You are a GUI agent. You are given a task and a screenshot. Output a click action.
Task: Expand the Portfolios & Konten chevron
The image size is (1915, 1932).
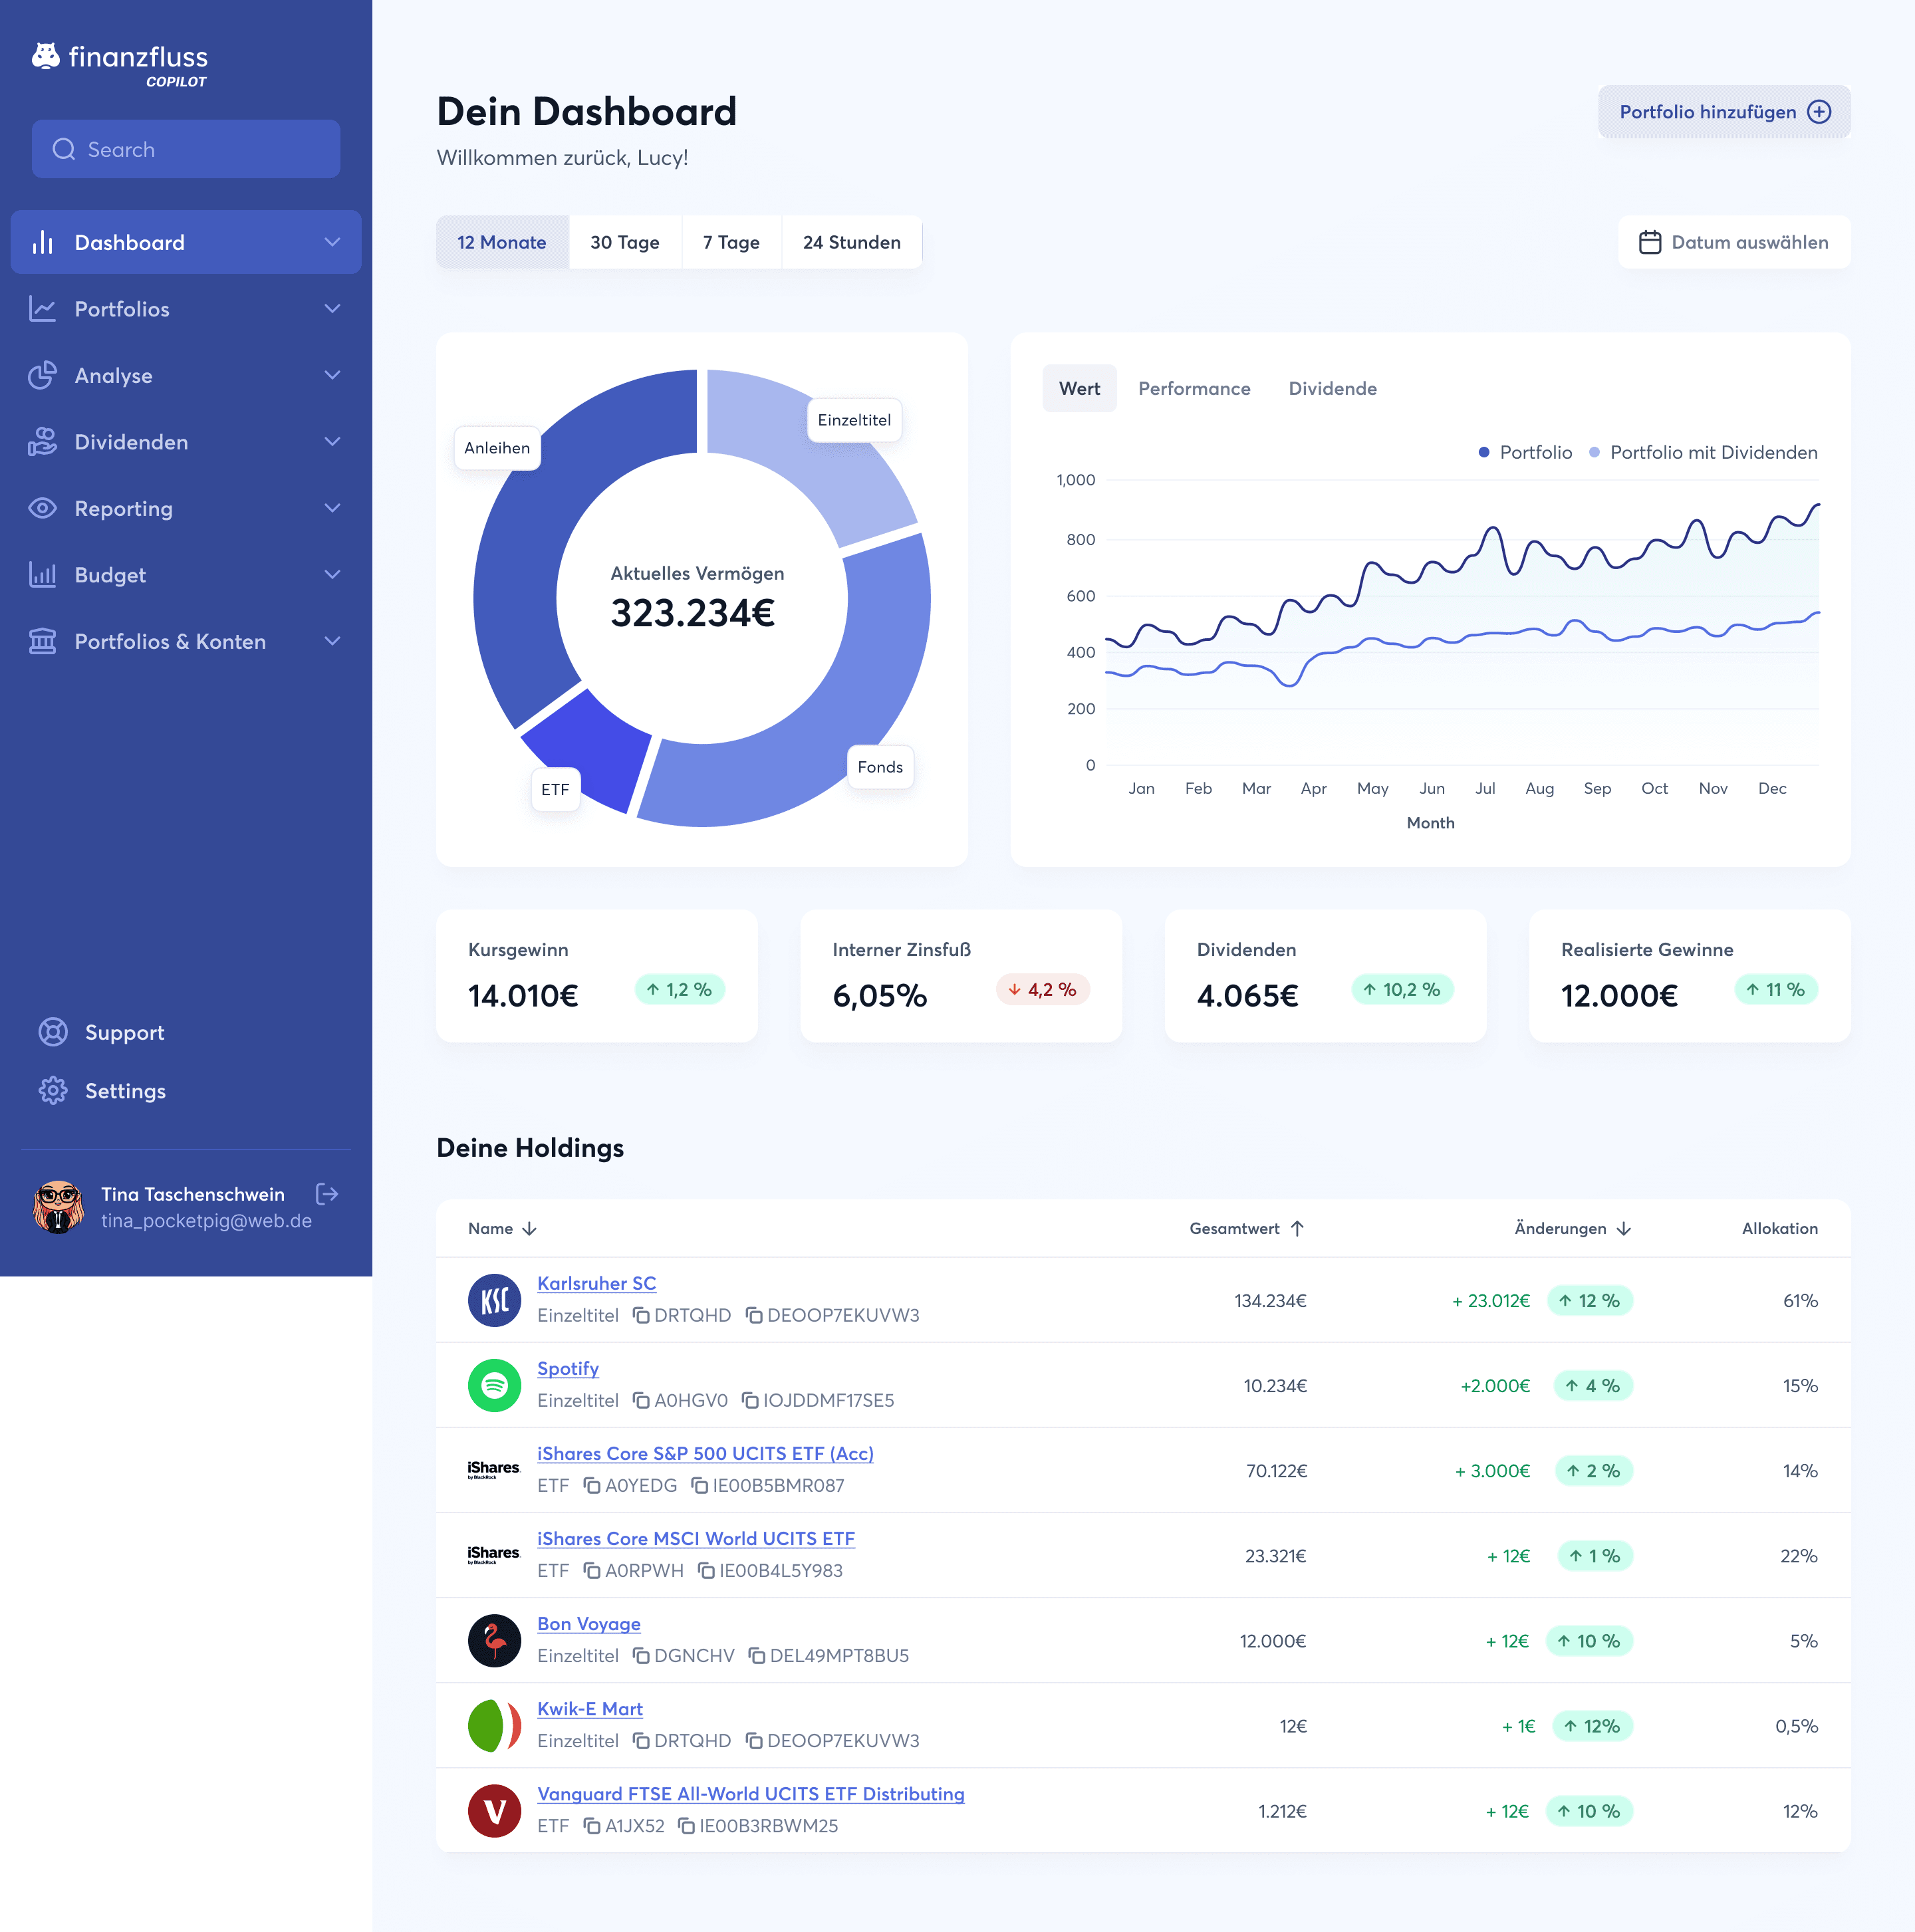tap(332, 641)
